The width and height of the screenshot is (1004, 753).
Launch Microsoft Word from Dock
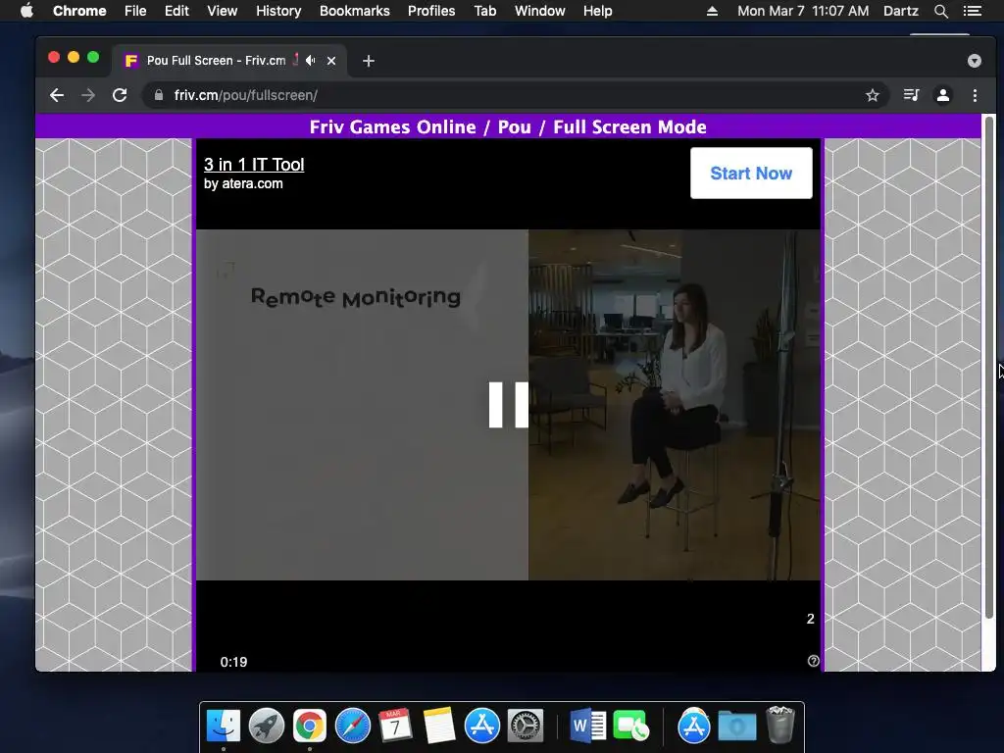(x=587, y=727)
